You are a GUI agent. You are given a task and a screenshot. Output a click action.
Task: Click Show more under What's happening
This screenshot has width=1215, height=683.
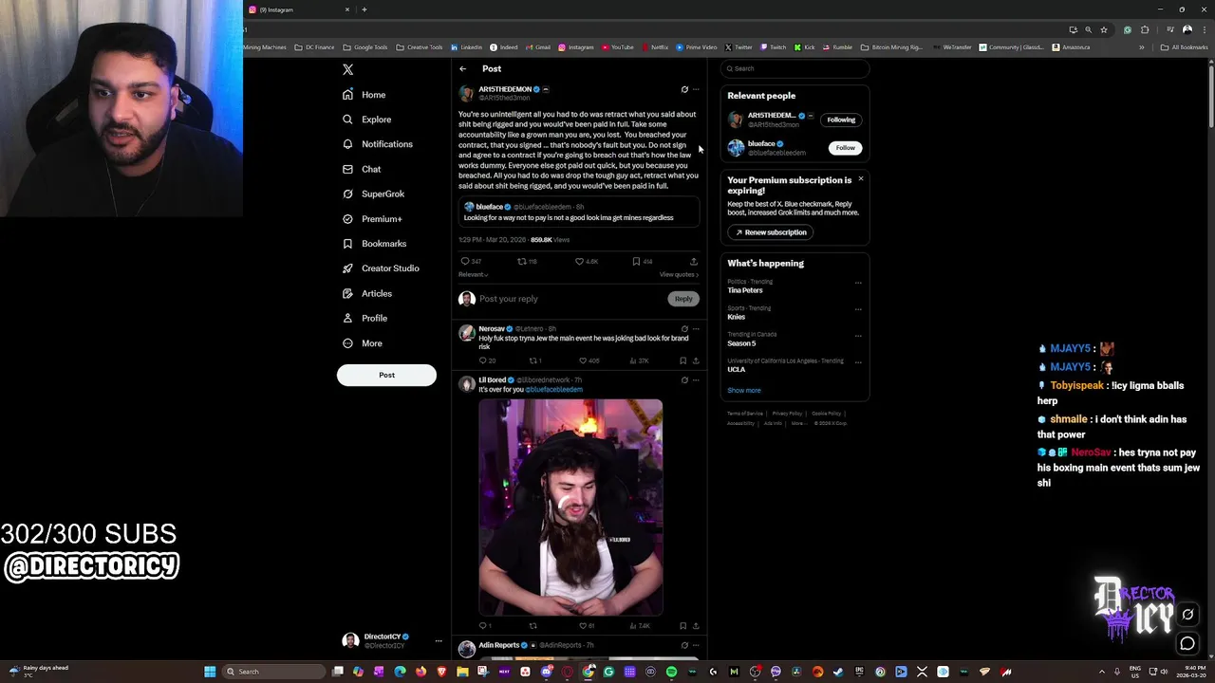point(744,390)
